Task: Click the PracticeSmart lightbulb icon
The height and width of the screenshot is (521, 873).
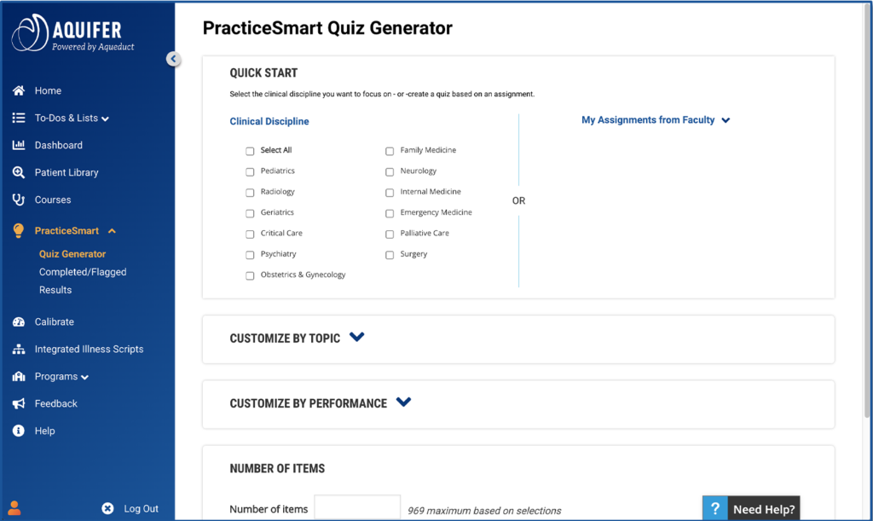Action: 18,230
